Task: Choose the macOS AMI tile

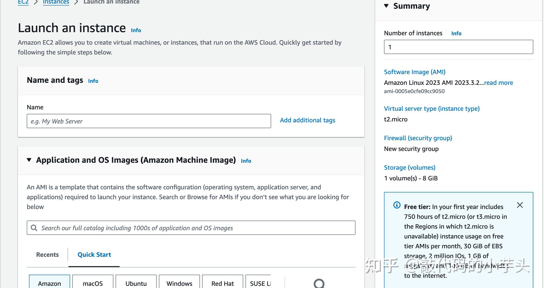Action: pyautogui.click(x=93, y=283)
